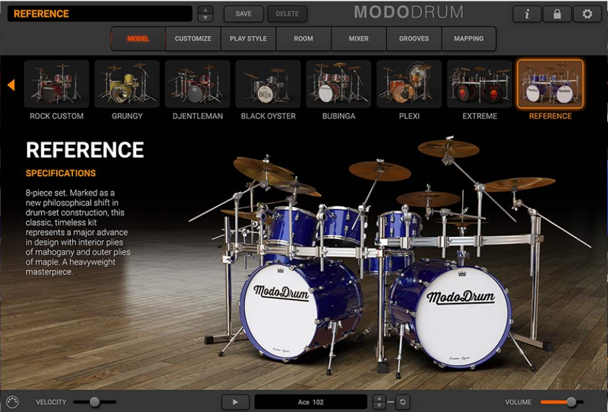Image resolution: width=608 pixels, height=412 pixels.
Task: Click the MIDI connector icon
Action: click(x=13, y=402)
